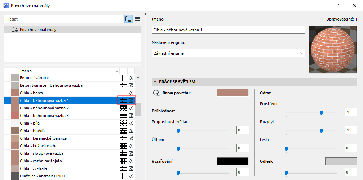Click the Jméno name input field
363x180 pixels.
[228, 30]
